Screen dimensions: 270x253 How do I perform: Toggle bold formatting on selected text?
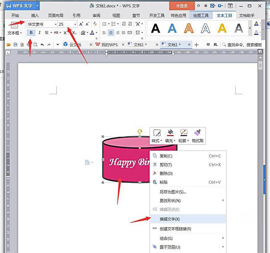pos(31,32)
